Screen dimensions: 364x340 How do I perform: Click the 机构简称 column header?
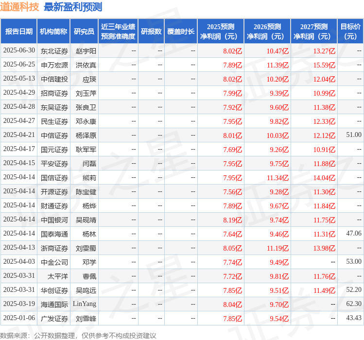(x=53, y=32)
